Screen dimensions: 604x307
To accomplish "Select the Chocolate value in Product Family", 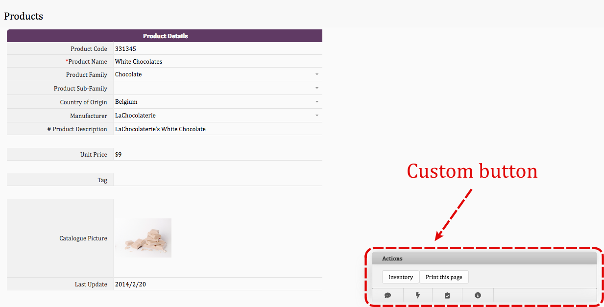I will coord(128,74).
